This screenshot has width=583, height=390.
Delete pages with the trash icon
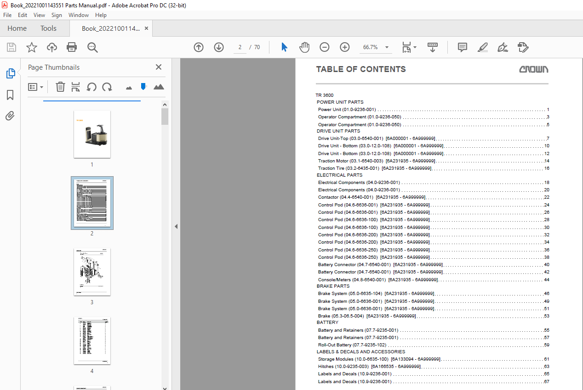pos(60,87)
